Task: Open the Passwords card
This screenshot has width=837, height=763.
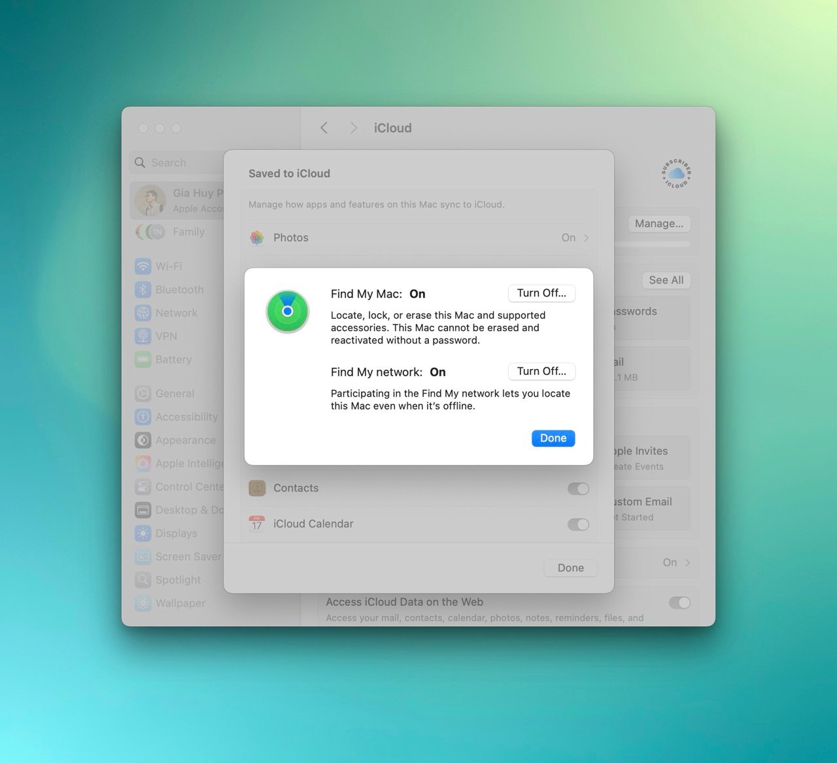Action: coord(652,318)
